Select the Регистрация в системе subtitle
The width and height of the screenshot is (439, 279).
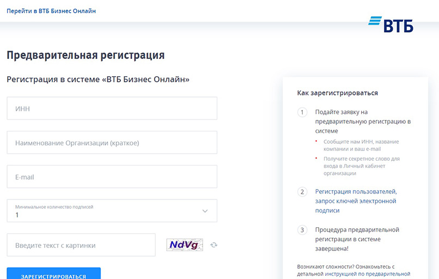(x=98, y=79)
